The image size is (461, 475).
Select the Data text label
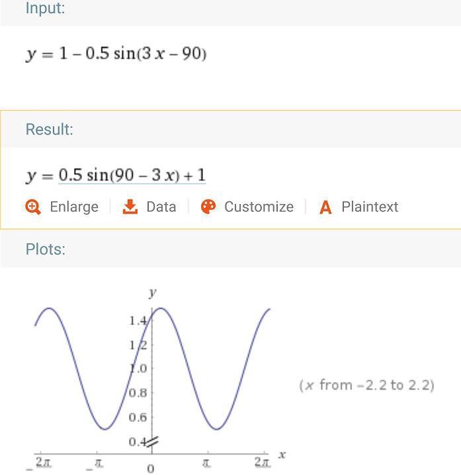(161, 207)
